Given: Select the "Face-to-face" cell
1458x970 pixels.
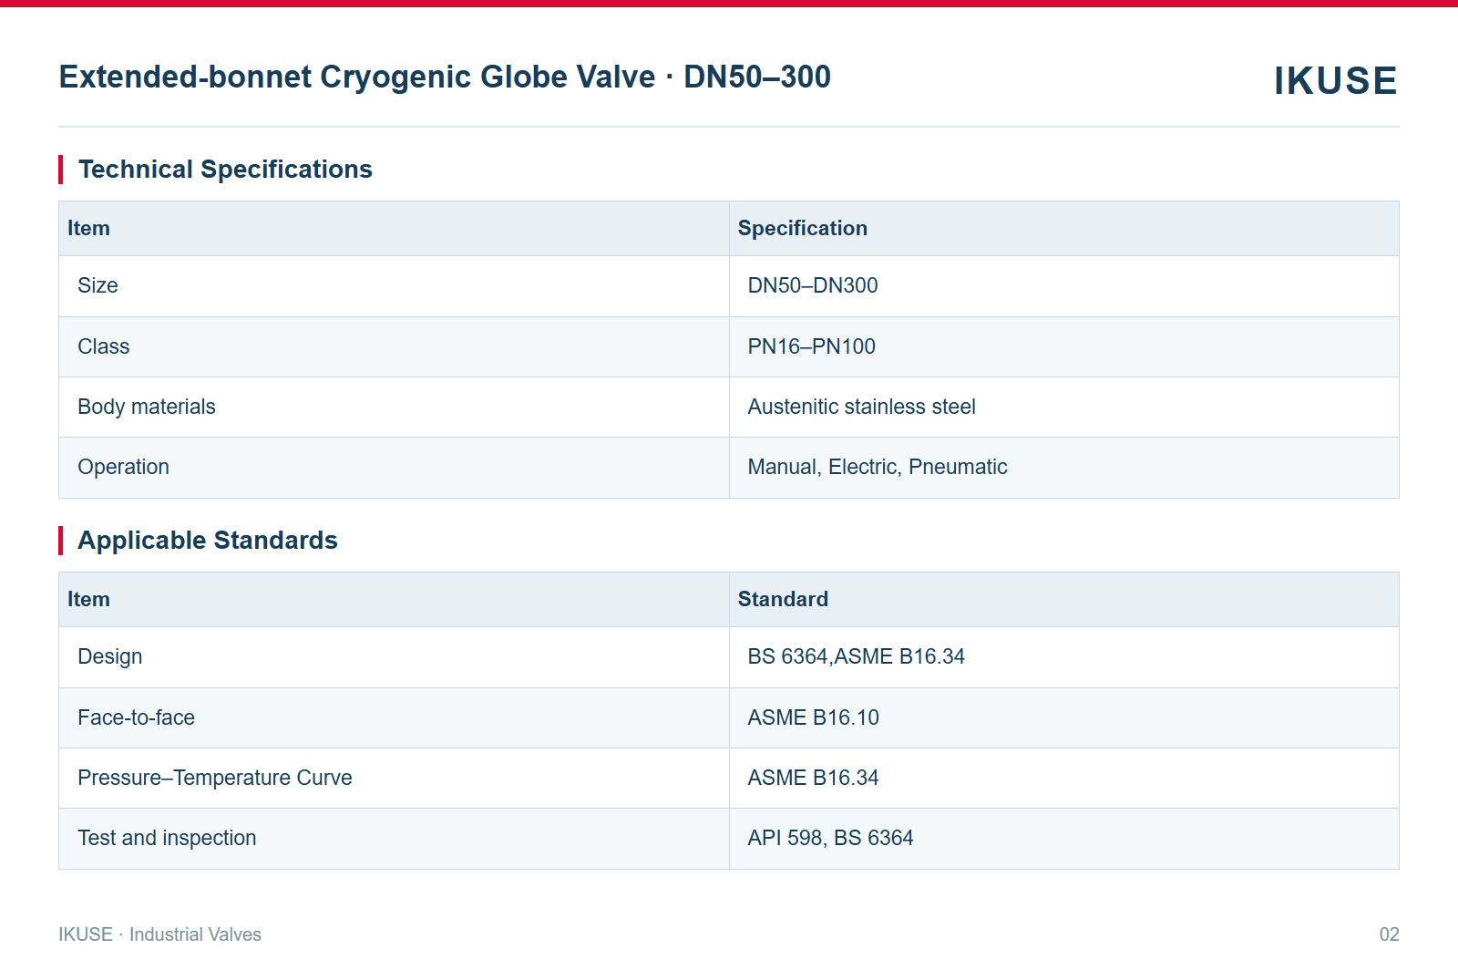Looking at the screenshot, I should click(394, 718).
